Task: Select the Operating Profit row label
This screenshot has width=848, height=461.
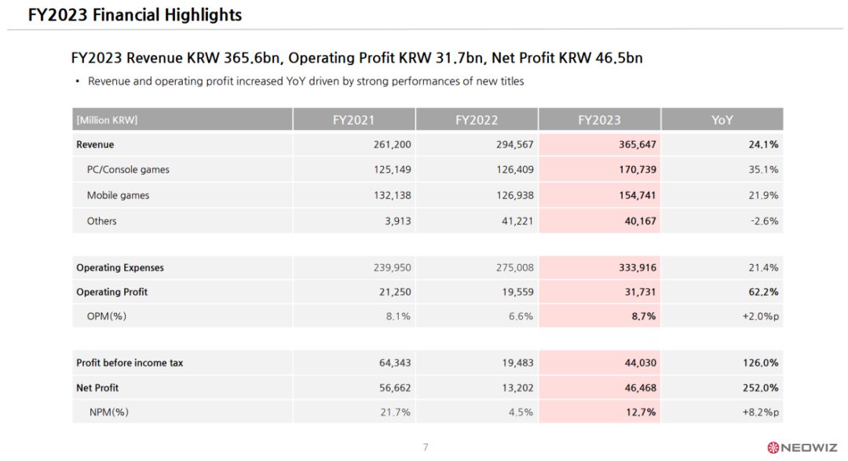Action: (x=111, y=292)
